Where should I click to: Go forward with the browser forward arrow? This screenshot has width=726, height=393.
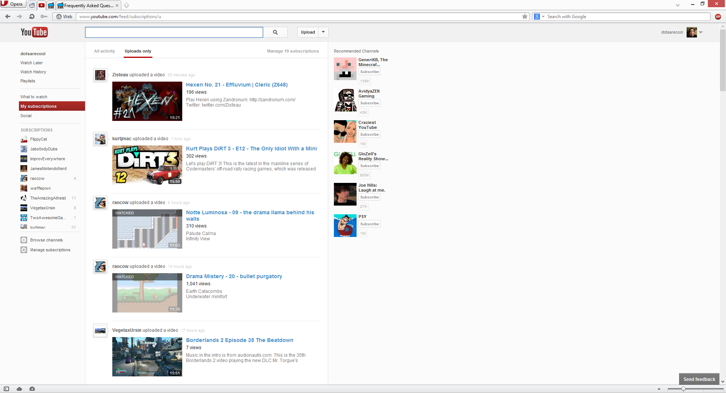(20, 16)
